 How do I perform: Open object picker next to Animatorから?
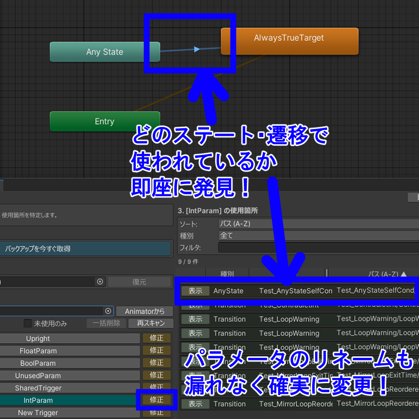pos(108,311)
